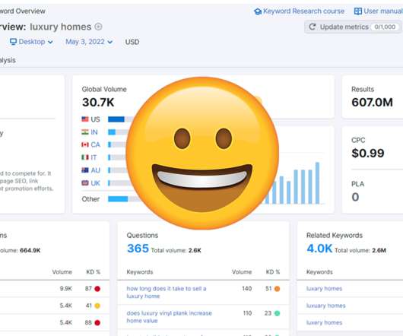Screen dimensions: 403x336
Task: Click the Results value 607.0M
Action: [372, 102]
